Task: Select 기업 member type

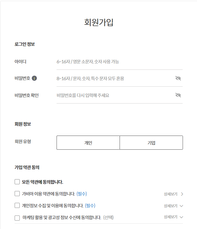Action: coord(151,143)
